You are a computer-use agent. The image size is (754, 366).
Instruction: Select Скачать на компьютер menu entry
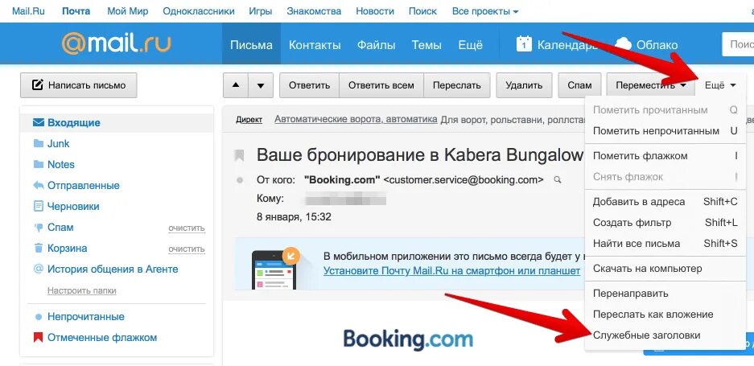[665, 269]
